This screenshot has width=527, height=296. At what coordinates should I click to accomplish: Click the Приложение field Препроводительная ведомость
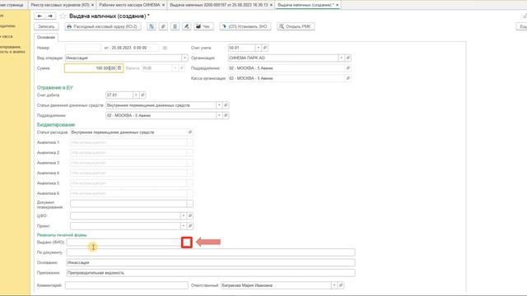click(211, 273)
